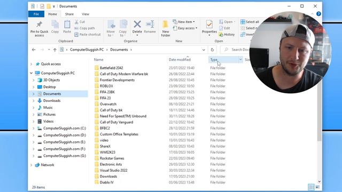Open the Easy access dropdown
Screen dimensions: 342x192
(x=185, y=28)
